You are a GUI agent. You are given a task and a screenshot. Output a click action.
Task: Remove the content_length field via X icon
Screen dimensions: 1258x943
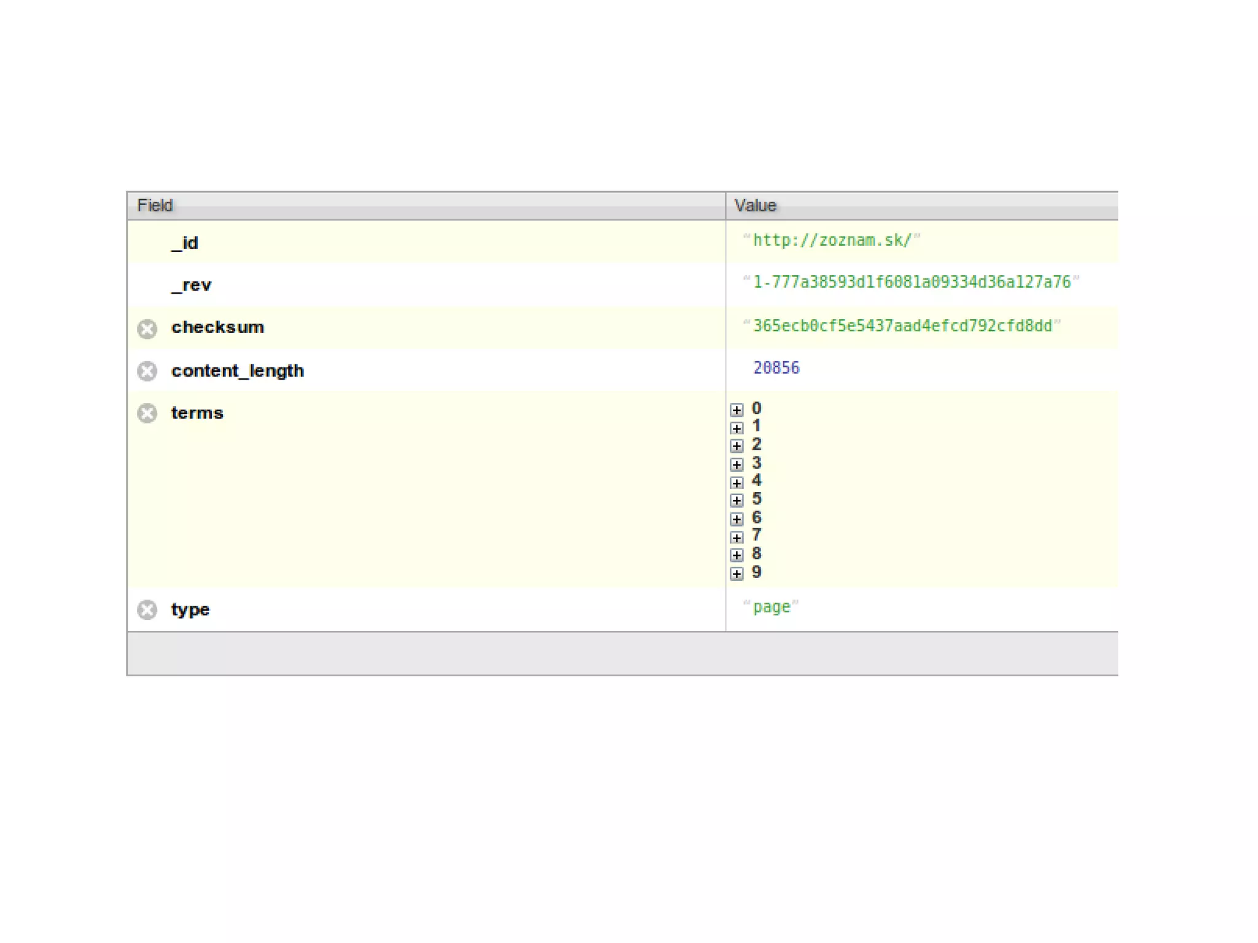(x=147, y=371)
